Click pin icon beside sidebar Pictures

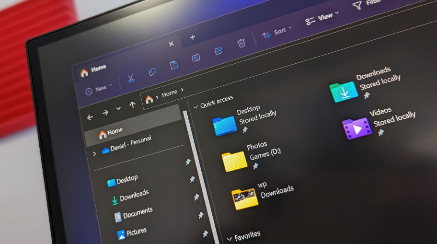pyautogui.click(x=201, y=215)
